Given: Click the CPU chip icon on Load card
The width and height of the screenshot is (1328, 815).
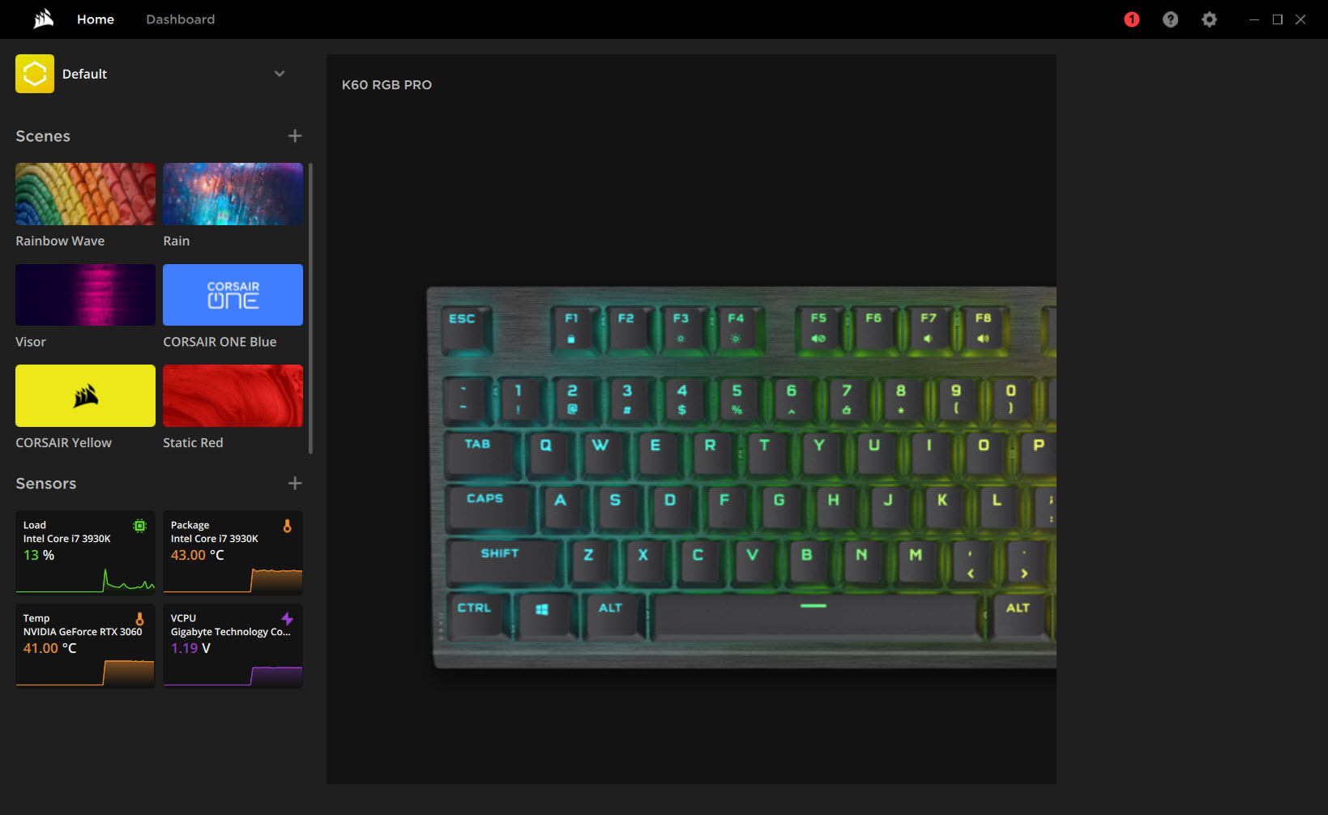Looking at the screenshot, I should click(x=139, y=526).
